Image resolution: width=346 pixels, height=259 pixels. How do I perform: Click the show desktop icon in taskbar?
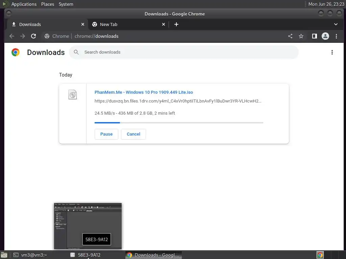pos(4,255)
